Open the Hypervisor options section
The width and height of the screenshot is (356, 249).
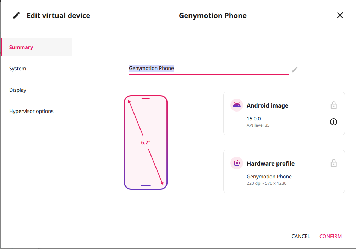point(31,111)
